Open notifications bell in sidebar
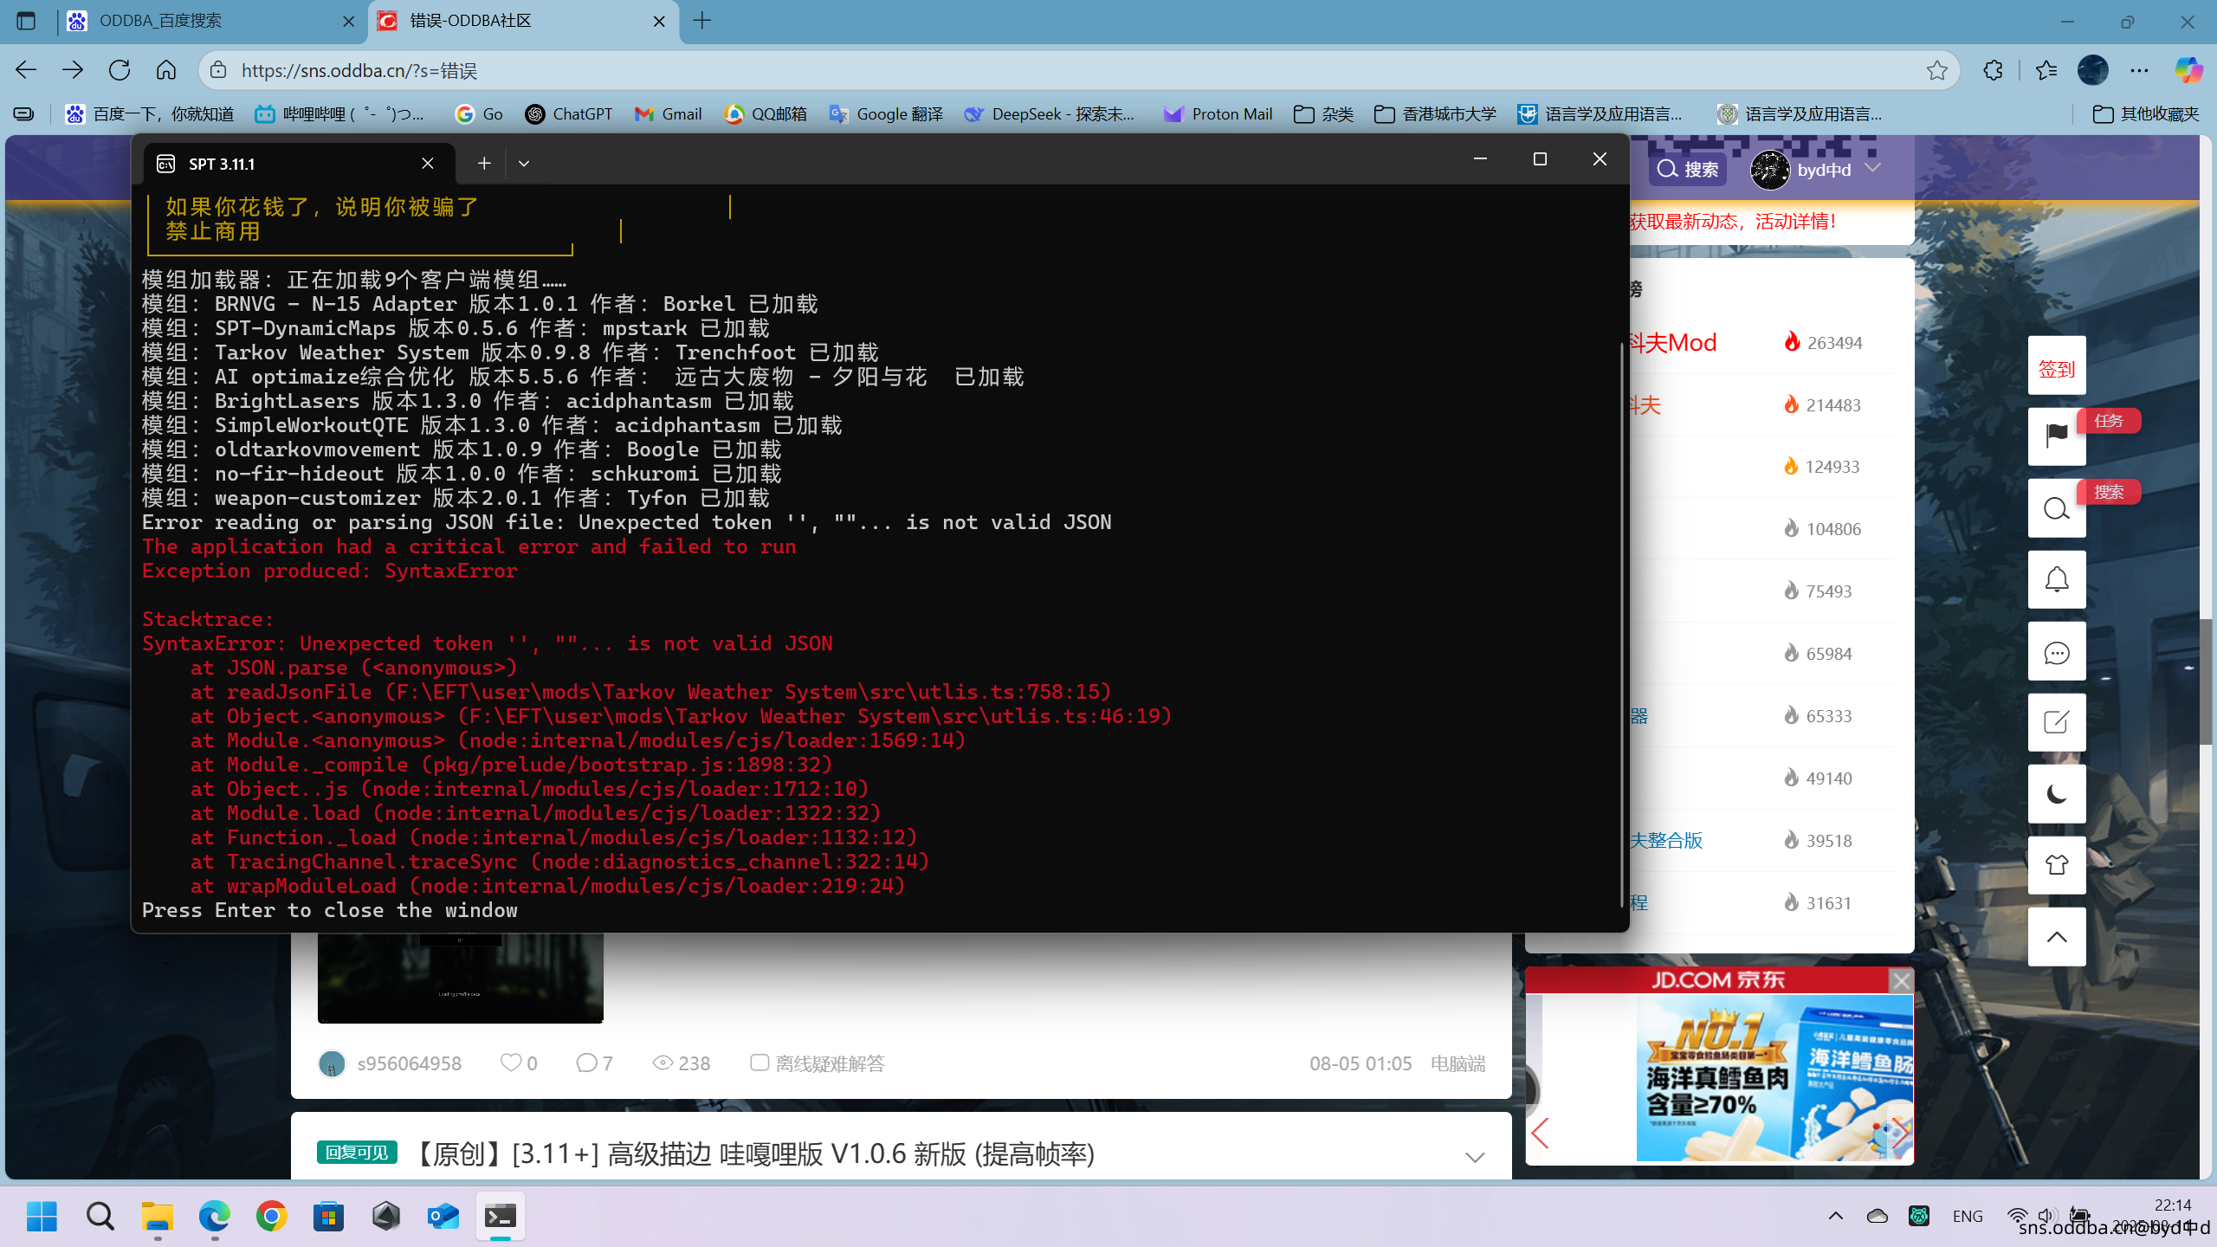The image size is (2217, 1247). [x=2057, y=579]
